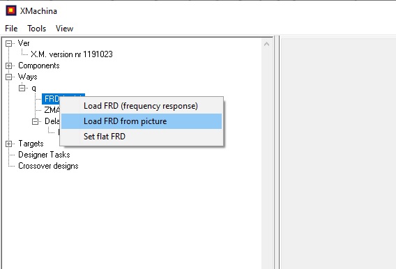Viewport: 396px width, 269px height.
Task: Select Load FRD from picture
Action: 142,121
